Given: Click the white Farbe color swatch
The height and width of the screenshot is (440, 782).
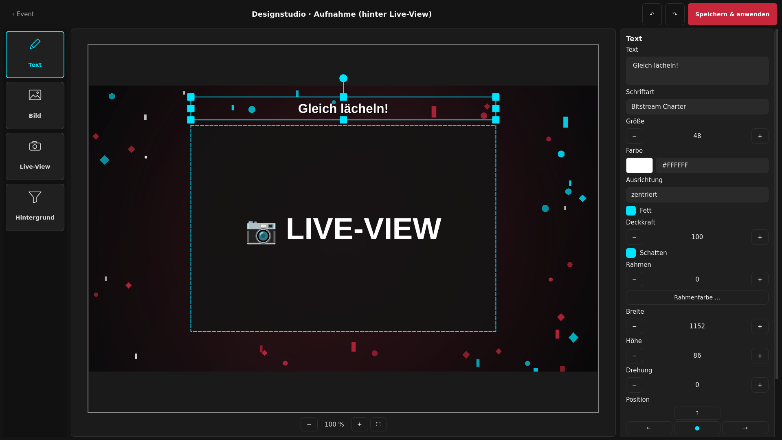Looking at the screenshot, I should tap(639, 165).
